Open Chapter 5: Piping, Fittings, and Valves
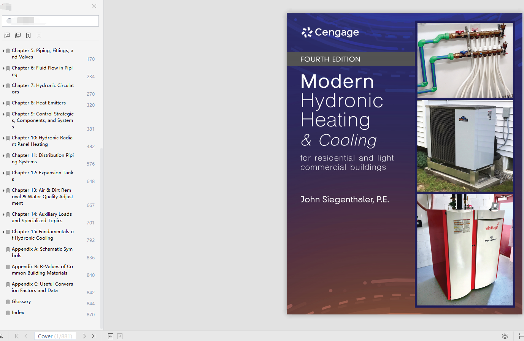The width and height of the screenshot is (524, 341). [43, 54]
